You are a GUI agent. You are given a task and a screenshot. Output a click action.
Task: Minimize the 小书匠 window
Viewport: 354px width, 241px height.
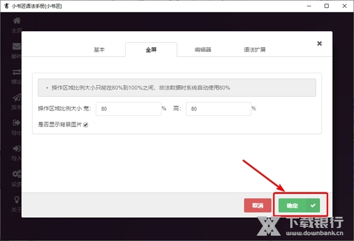coord(309,6)
